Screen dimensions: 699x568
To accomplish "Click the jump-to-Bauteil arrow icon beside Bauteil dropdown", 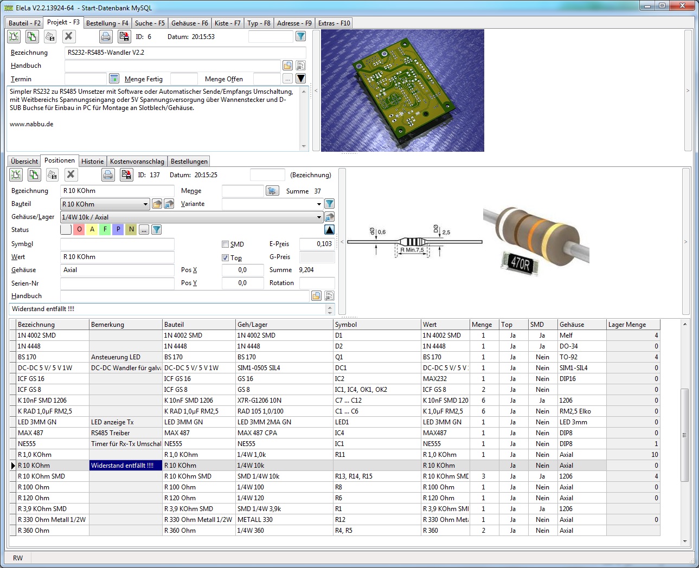I will [x=169, y=204].
